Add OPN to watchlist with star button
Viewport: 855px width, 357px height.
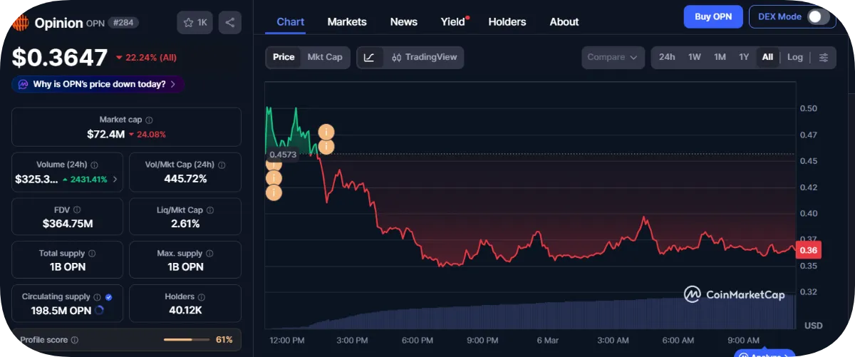pyautogui.click(x=195, y=23)
